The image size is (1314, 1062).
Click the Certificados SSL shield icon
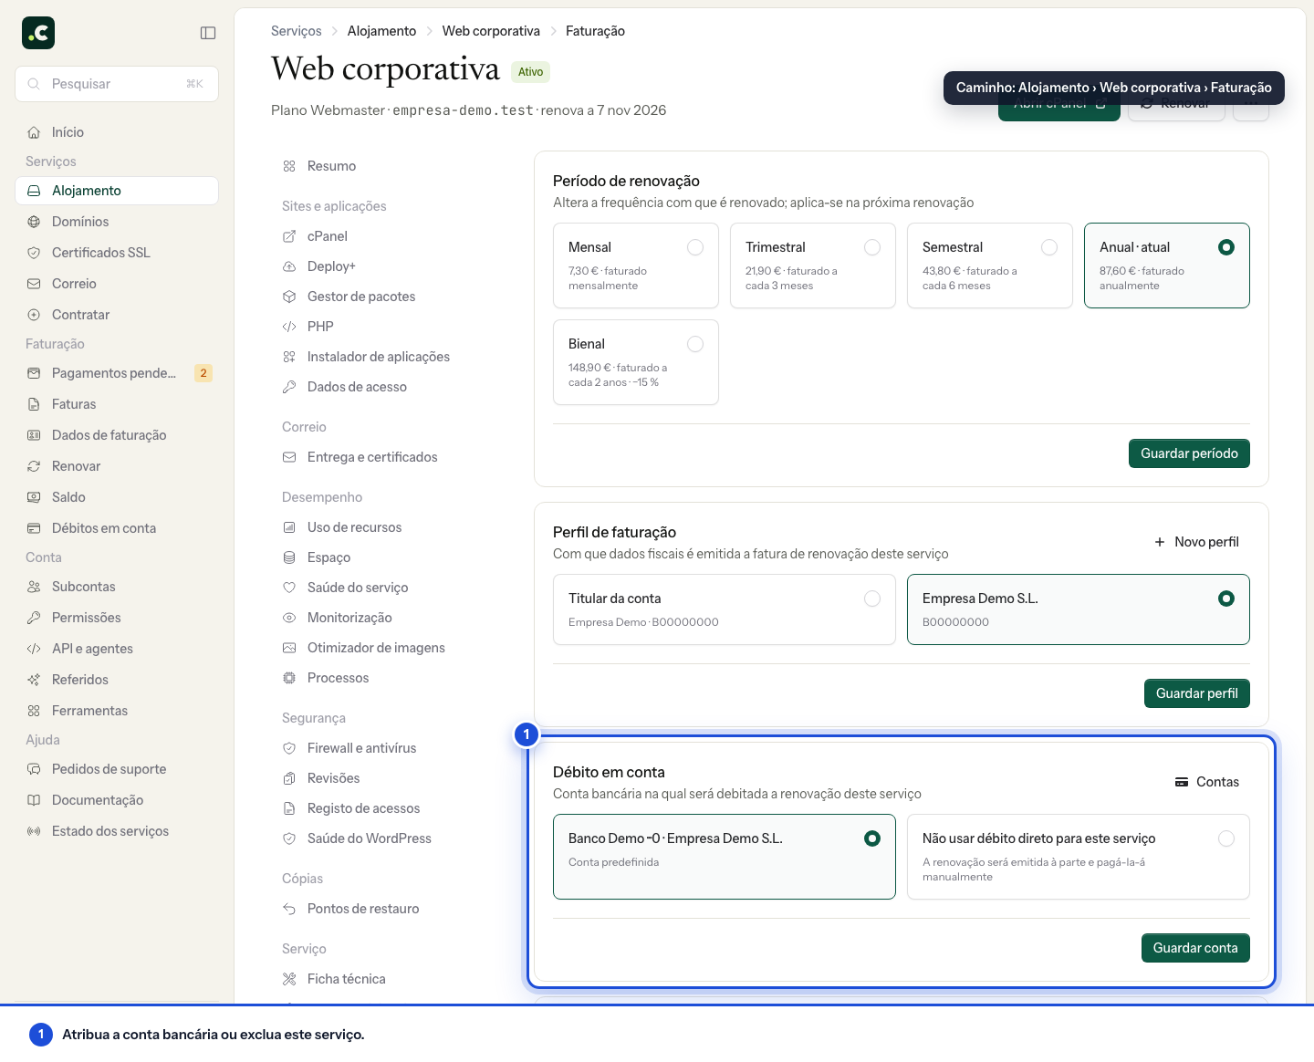34,253
